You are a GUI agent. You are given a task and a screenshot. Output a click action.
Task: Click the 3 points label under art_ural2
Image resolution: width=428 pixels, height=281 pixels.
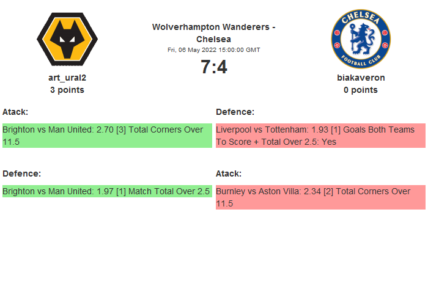coord(67,90)
